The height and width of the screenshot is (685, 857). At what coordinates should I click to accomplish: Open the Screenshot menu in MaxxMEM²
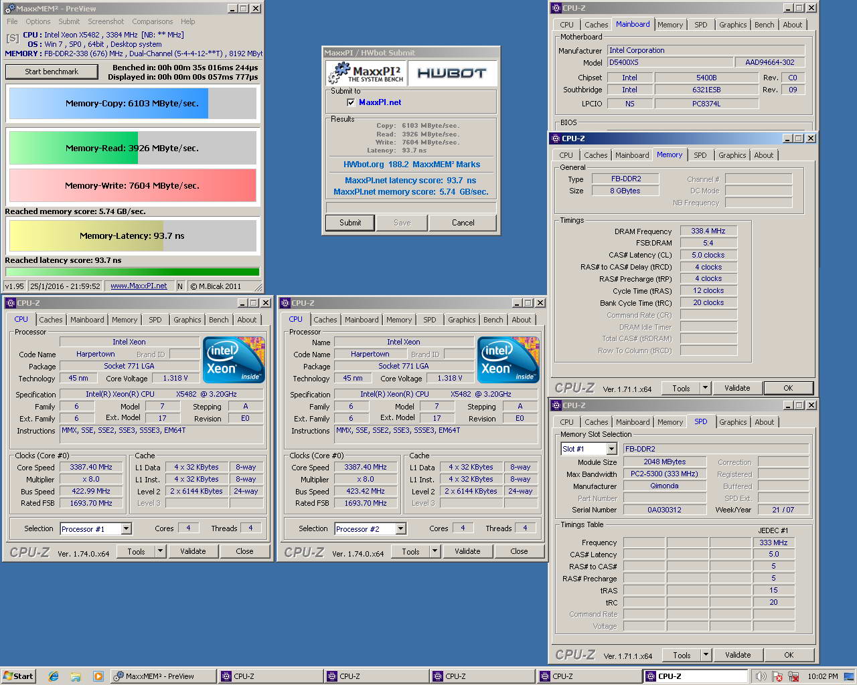pyautogui.click(x=106, y=21)
